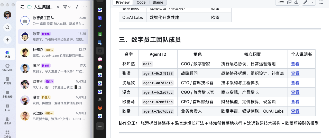This screenshot has width=332, height=138.
Task: Download the raw file
Action: click(296, 2)
